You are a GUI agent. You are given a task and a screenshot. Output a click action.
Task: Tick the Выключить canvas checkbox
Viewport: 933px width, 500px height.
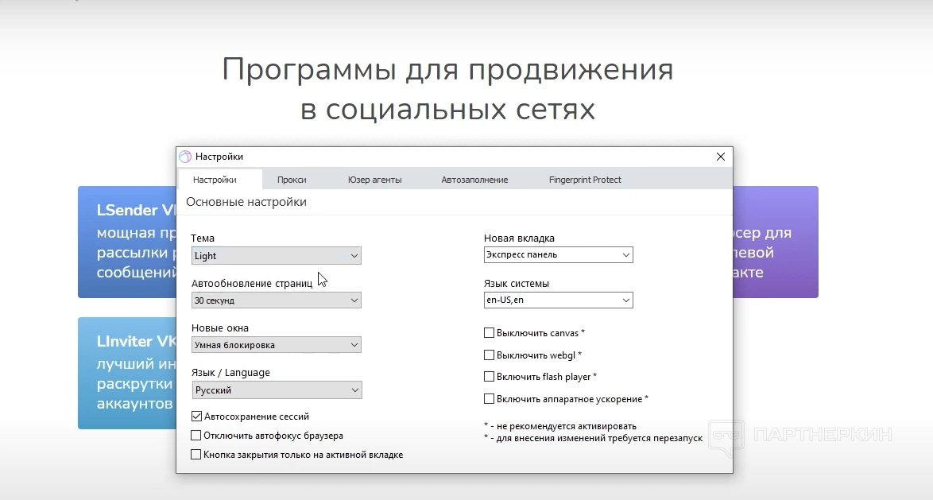[x=490, y=333]
